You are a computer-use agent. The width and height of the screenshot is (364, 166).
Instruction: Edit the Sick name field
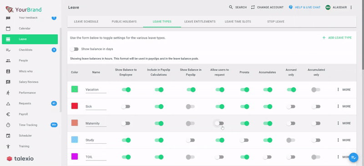[96, 107]
